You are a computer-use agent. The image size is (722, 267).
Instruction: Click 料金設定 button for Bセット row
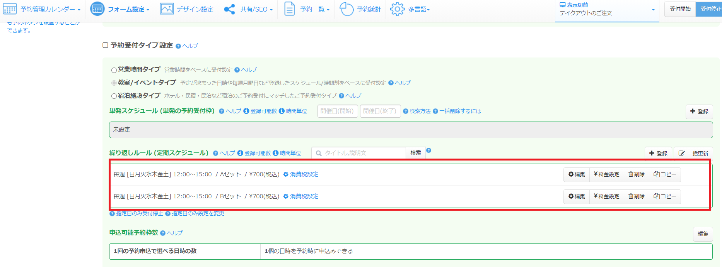point(607,196)
